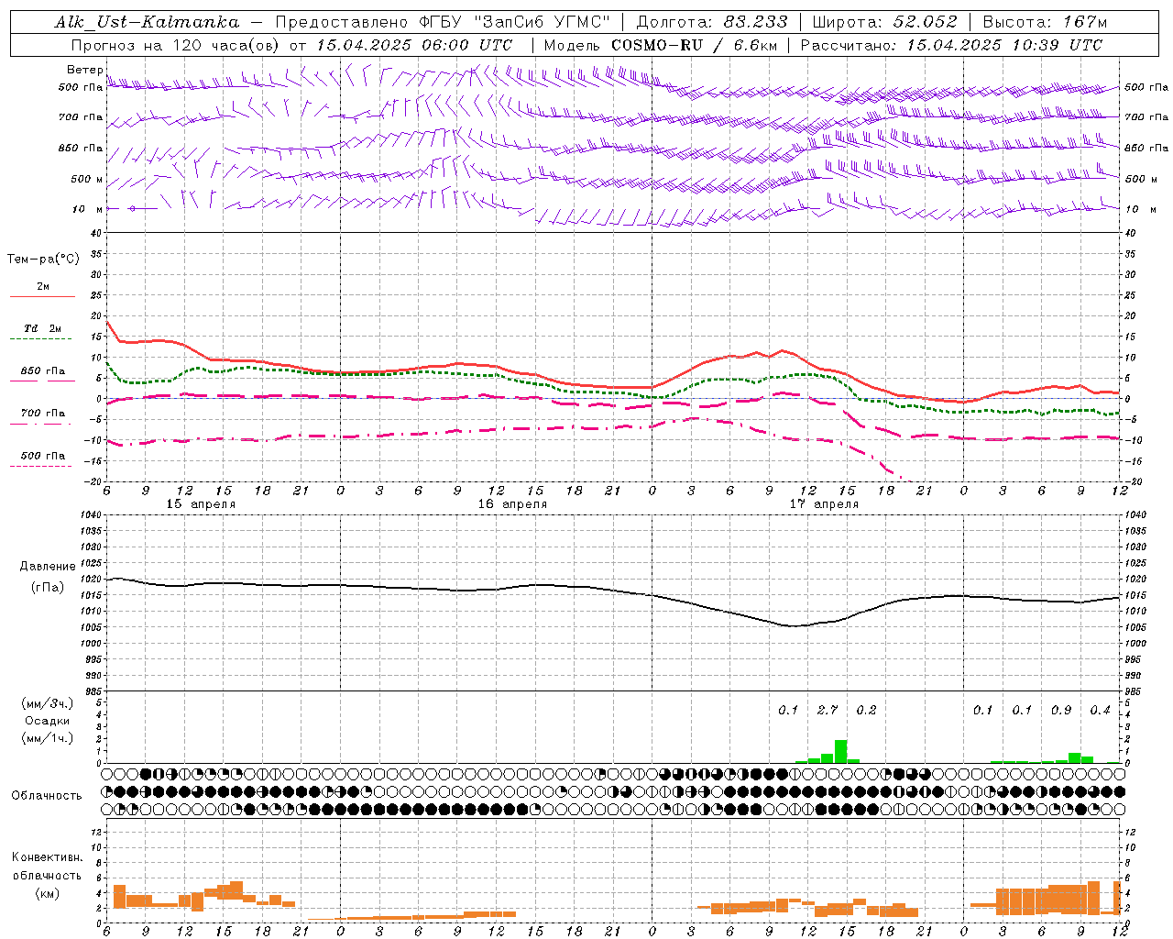Click the Тем-ра(°C) axis title
The height and width of the screenshot is (939, 1173).
tap(43, 260)
